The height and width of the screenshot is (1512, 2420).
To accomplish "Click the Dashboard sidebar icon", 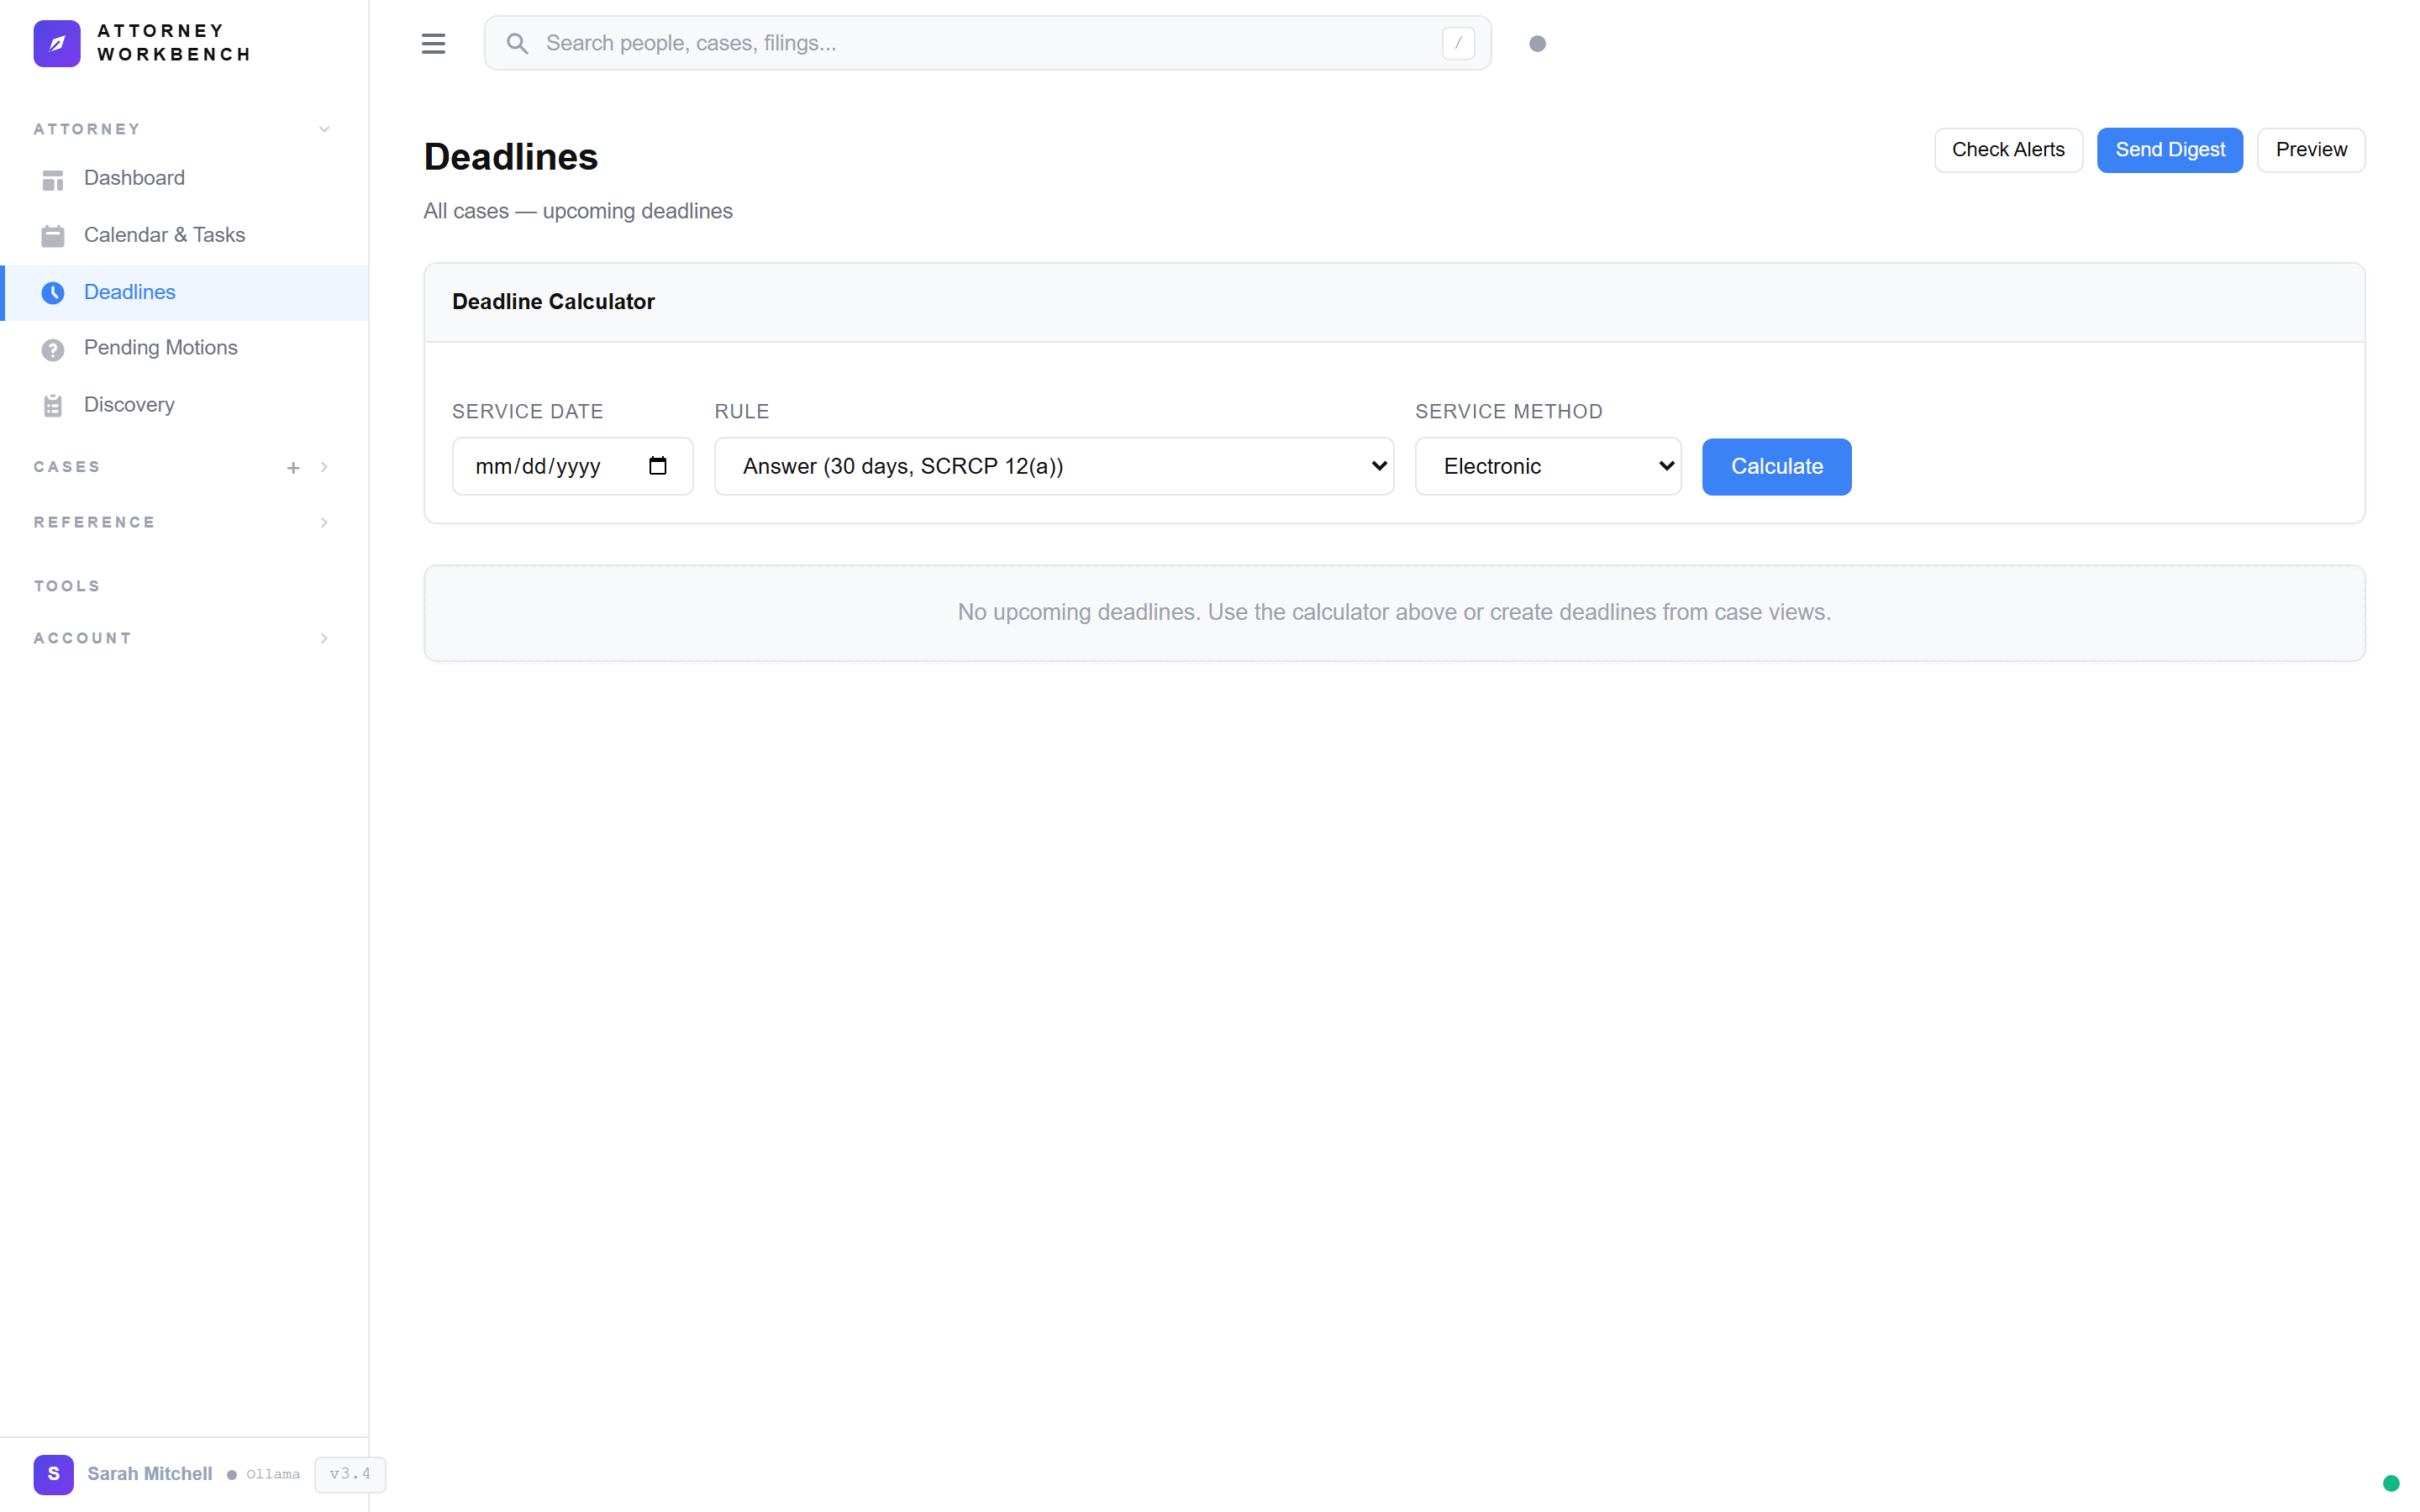I will tap(53, 179).
